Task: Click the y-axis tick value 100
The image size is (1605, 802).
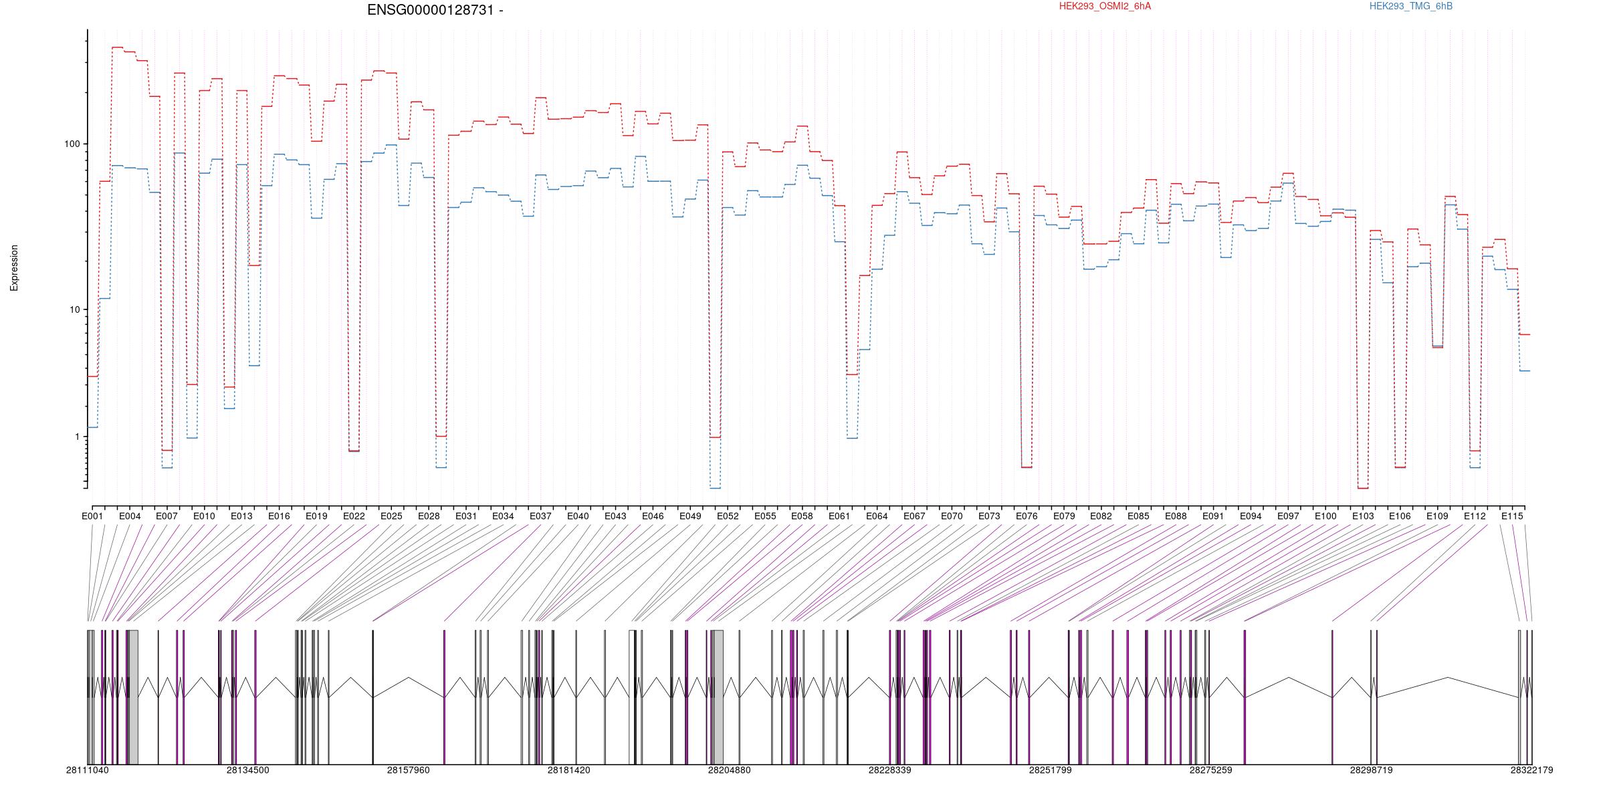Action: [72, 144]
